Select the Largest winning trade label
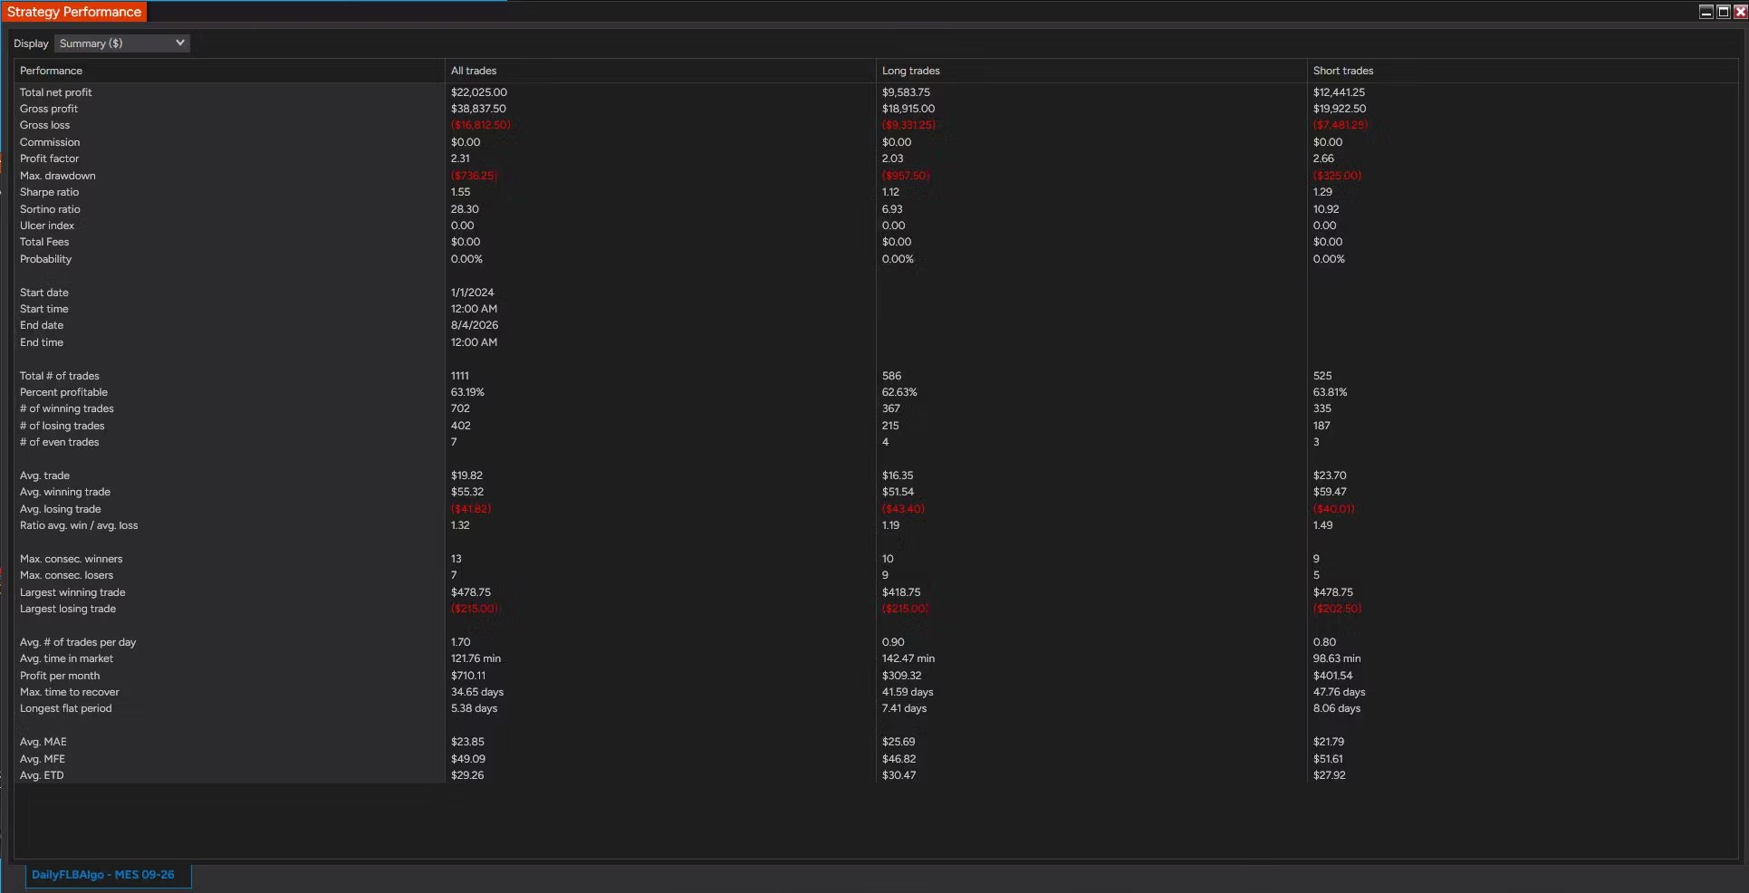This screenshot has width=1749, height=893. coord(72,592)
